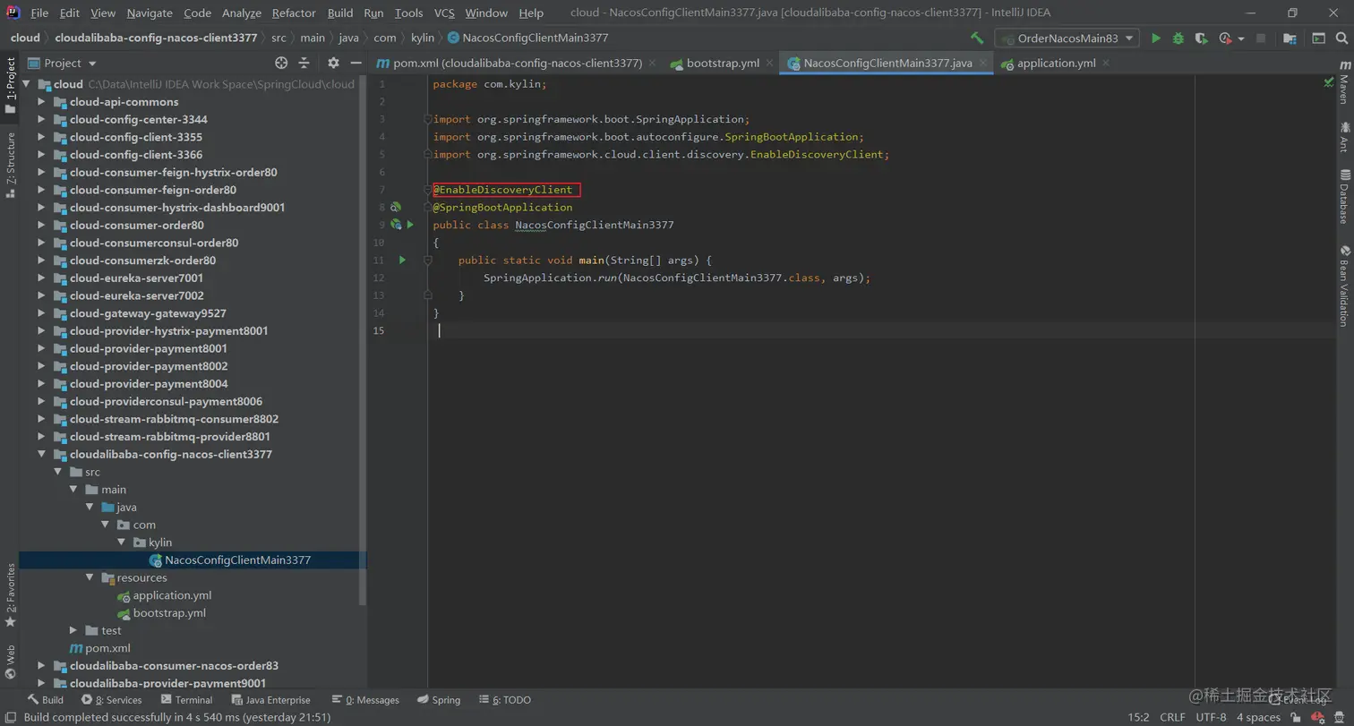Open the 8: Services tool window
The height and width of the screenshot is (726, 1354).
click(x=112, y=700)
